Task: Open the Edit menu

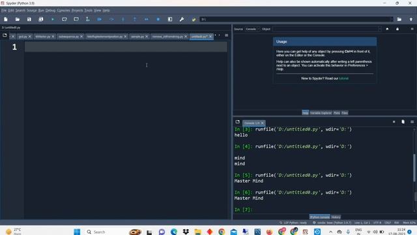Action: coord(11,10)
